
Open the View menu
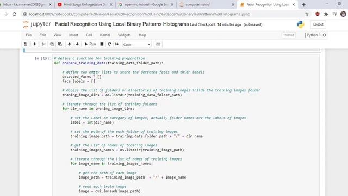coord(57,35)
